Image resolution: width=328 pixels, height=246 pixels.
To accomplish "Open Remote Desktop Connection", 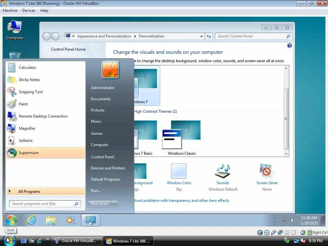I will 45,116.
